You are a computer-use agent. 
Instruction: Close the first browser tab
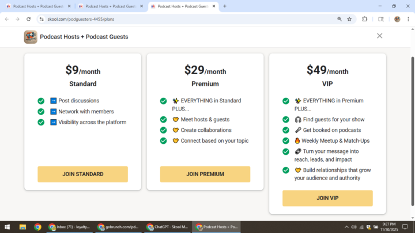[x=69, y=6]
